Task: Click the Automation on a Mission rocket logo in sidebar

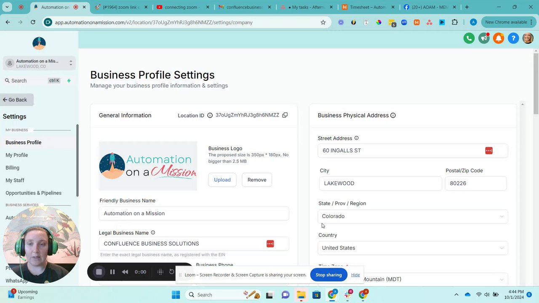Action: tap(39, 43)
